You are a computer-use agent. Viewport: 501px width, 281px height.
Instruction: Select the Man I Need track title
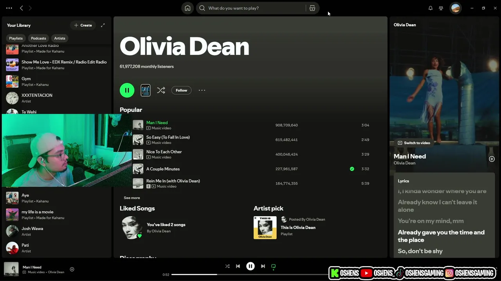tap(157, 123)
